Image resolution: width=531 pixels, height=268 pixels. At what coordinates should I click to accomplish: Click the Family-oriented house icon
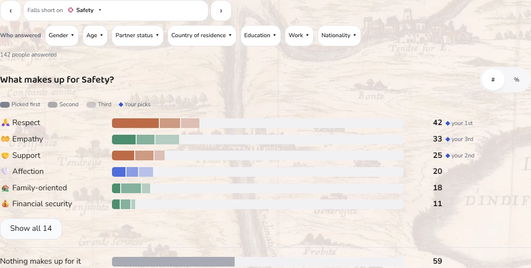[5, 188]
